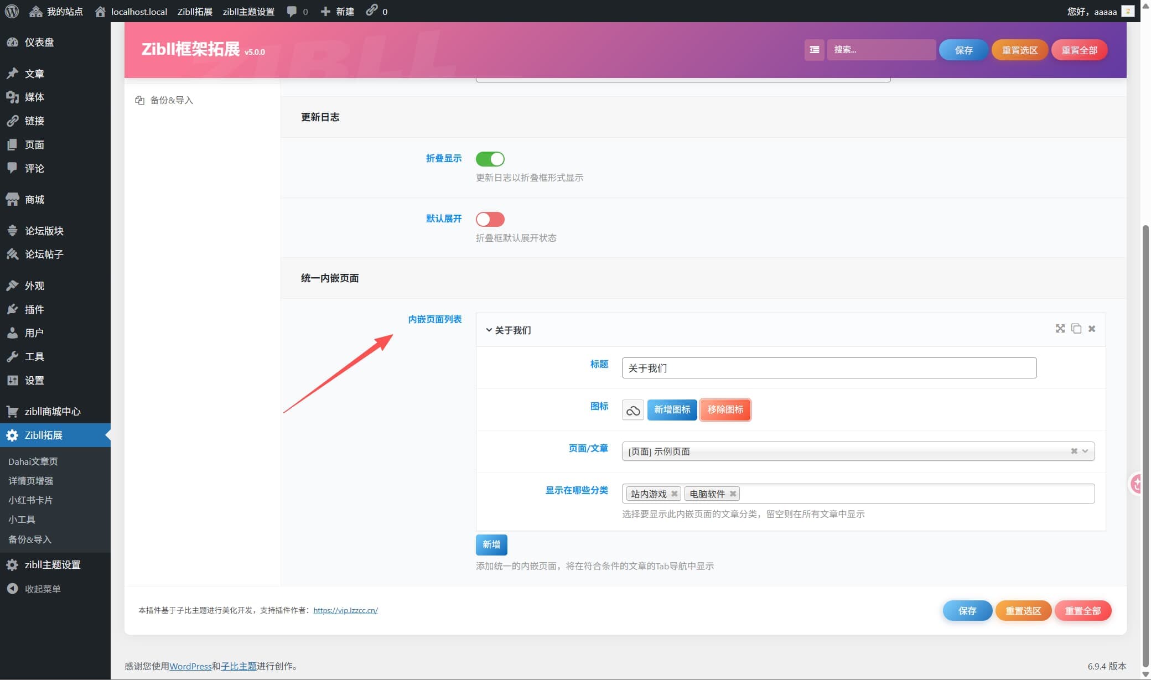Screen dimensions: 1151x680
Task: Duplicate the 关于我们 item with copy icon
Action: click(x=1076, y=329)
